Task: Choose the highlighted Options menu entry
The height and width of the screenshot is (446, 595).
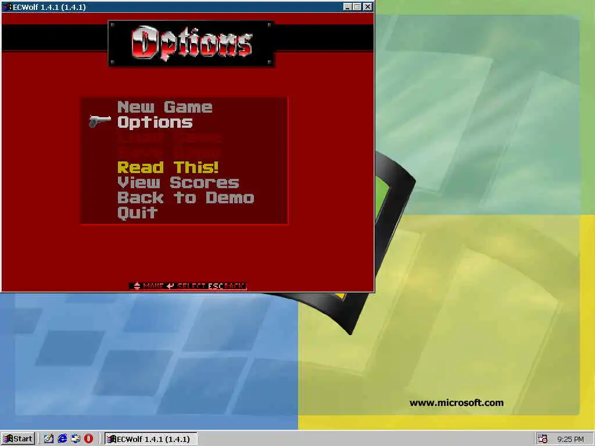Action: pos(155,122)
